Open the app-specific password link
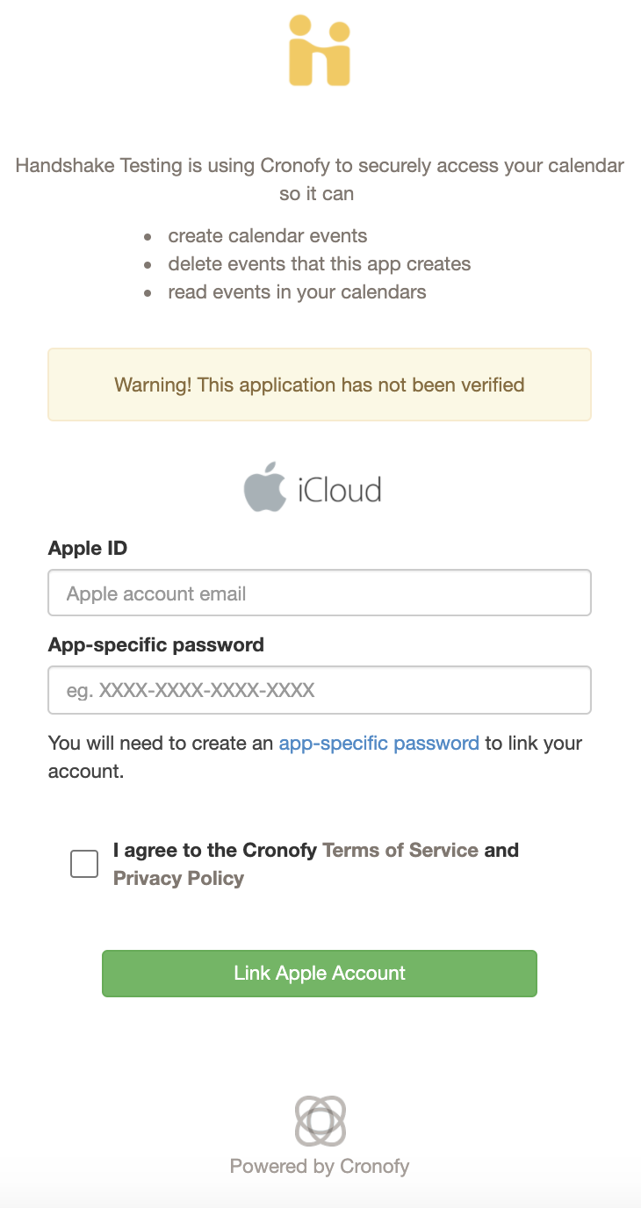 click(378, 743)
